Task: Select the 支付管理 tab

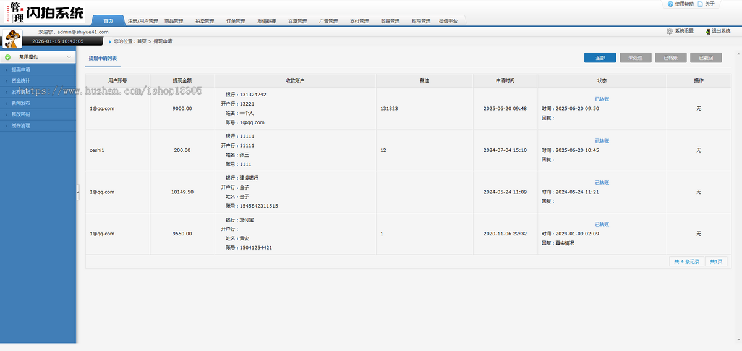Action: (x=359, y=21)
